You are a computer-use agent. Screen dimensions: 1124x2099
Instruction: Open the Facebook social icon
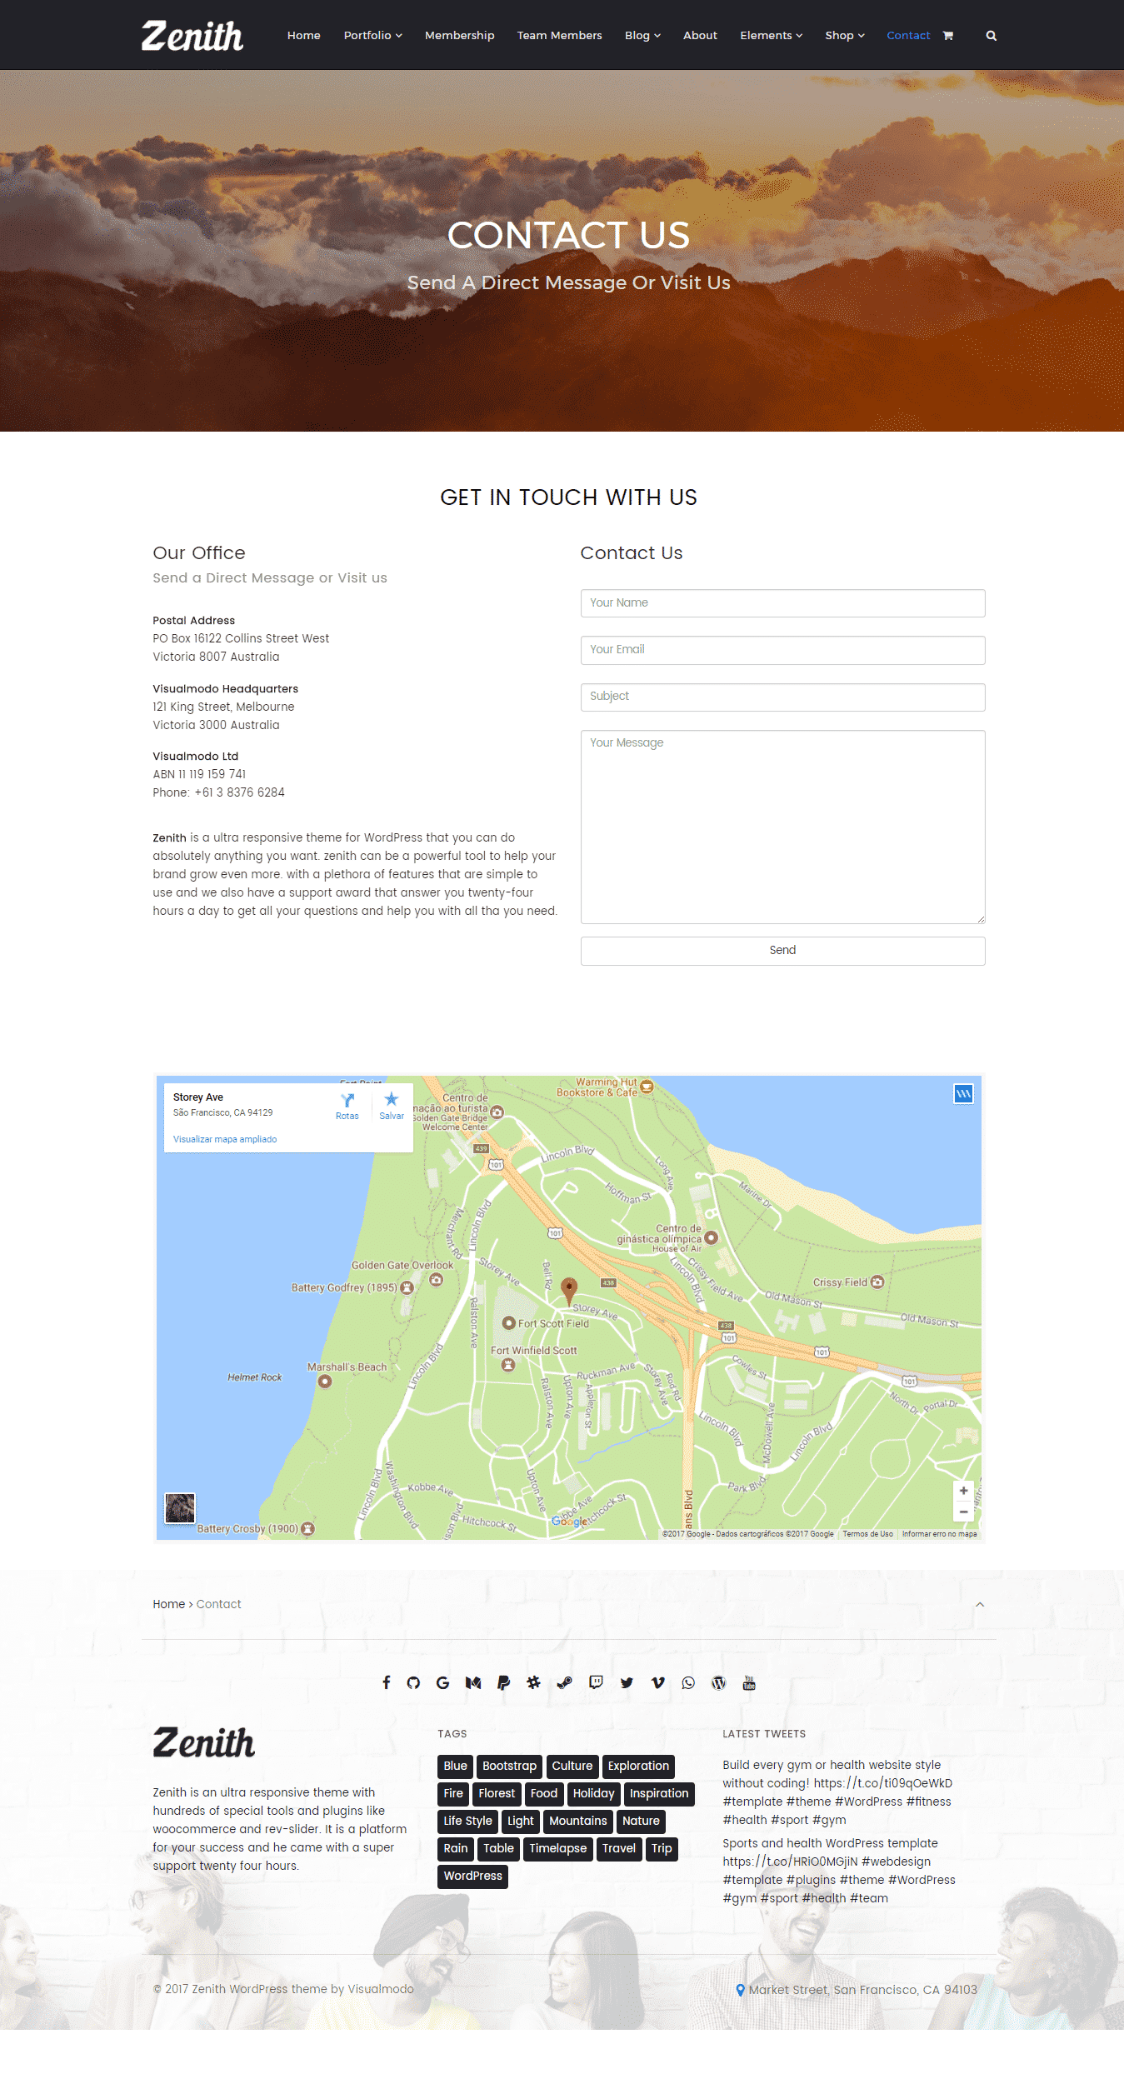386,1682
